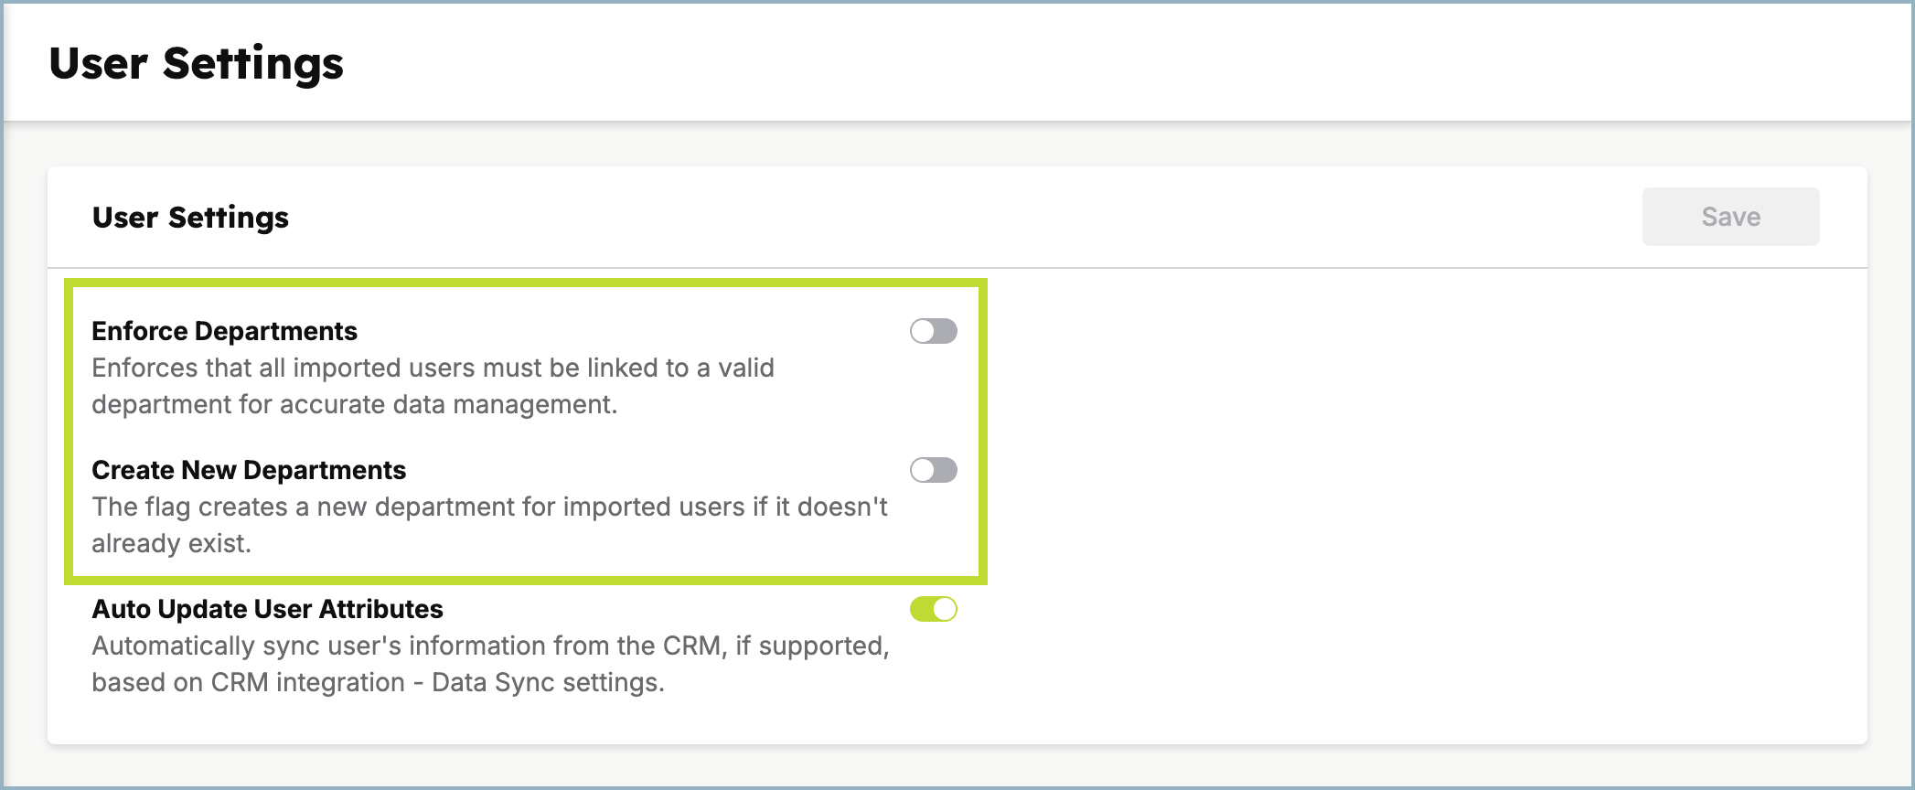
Task: Click the Create New Departments label
Action: pos(248,470)
